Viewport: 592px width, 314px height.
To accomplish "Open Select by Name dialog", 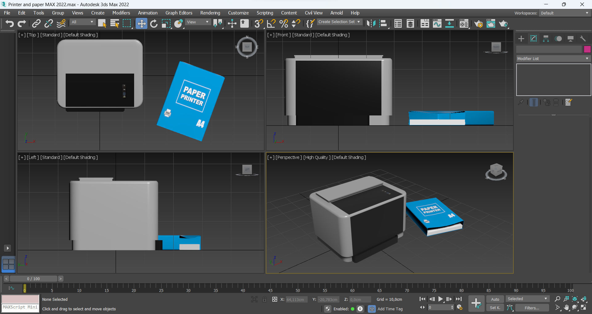I will pos(114,23).
